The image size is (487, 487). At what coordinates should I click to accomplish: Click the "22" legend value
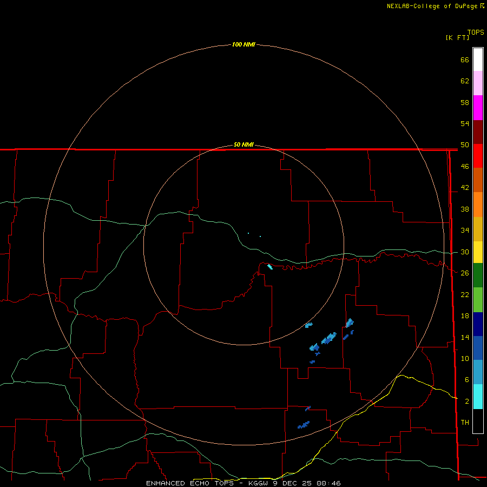pos(465,294)
